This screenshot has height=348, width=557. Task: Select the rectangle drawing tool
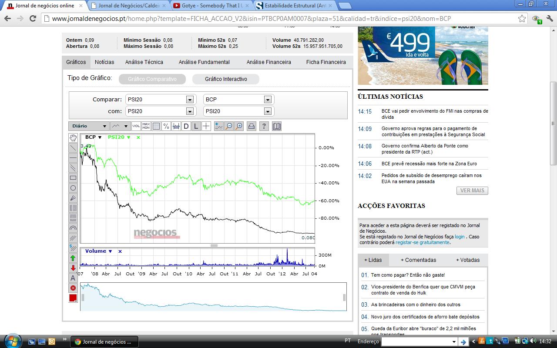73,178
